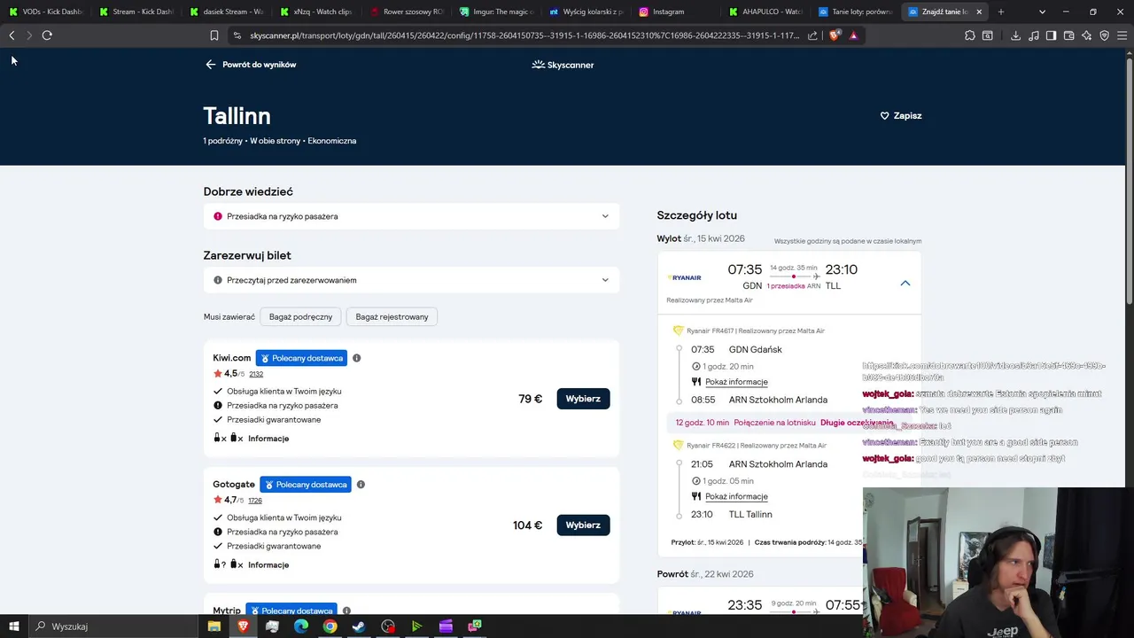This screenshot has width=1134, height=638.
Task: Click the Skyscanner logo
Action: [x=563, y=65]
